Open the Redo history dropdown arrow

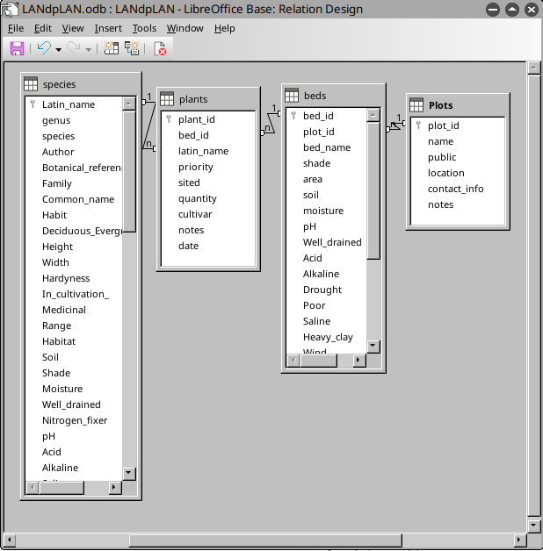click(88, 49)
